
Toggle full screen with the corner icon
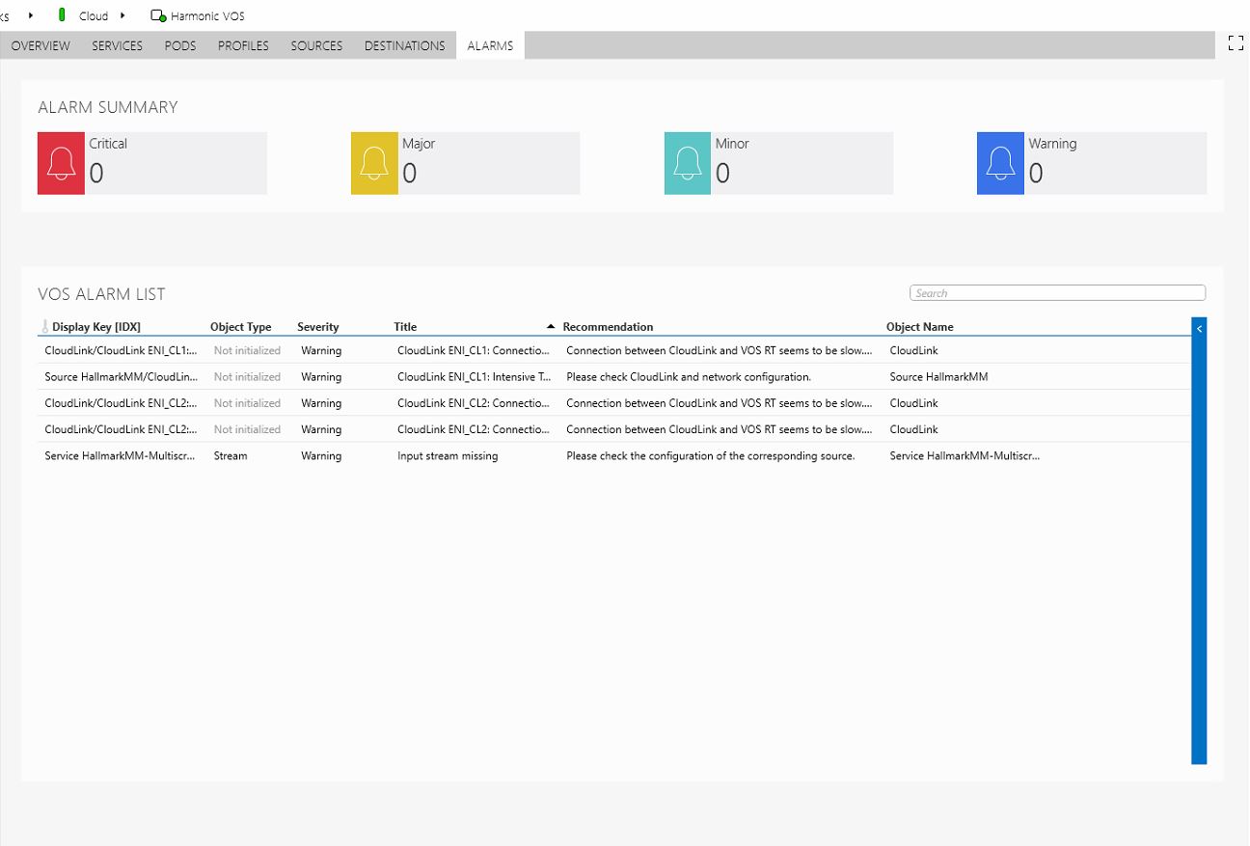pos(1236,42)
